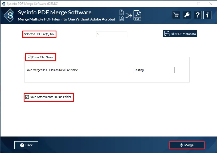Click the key activation icon

click(187, 15)
